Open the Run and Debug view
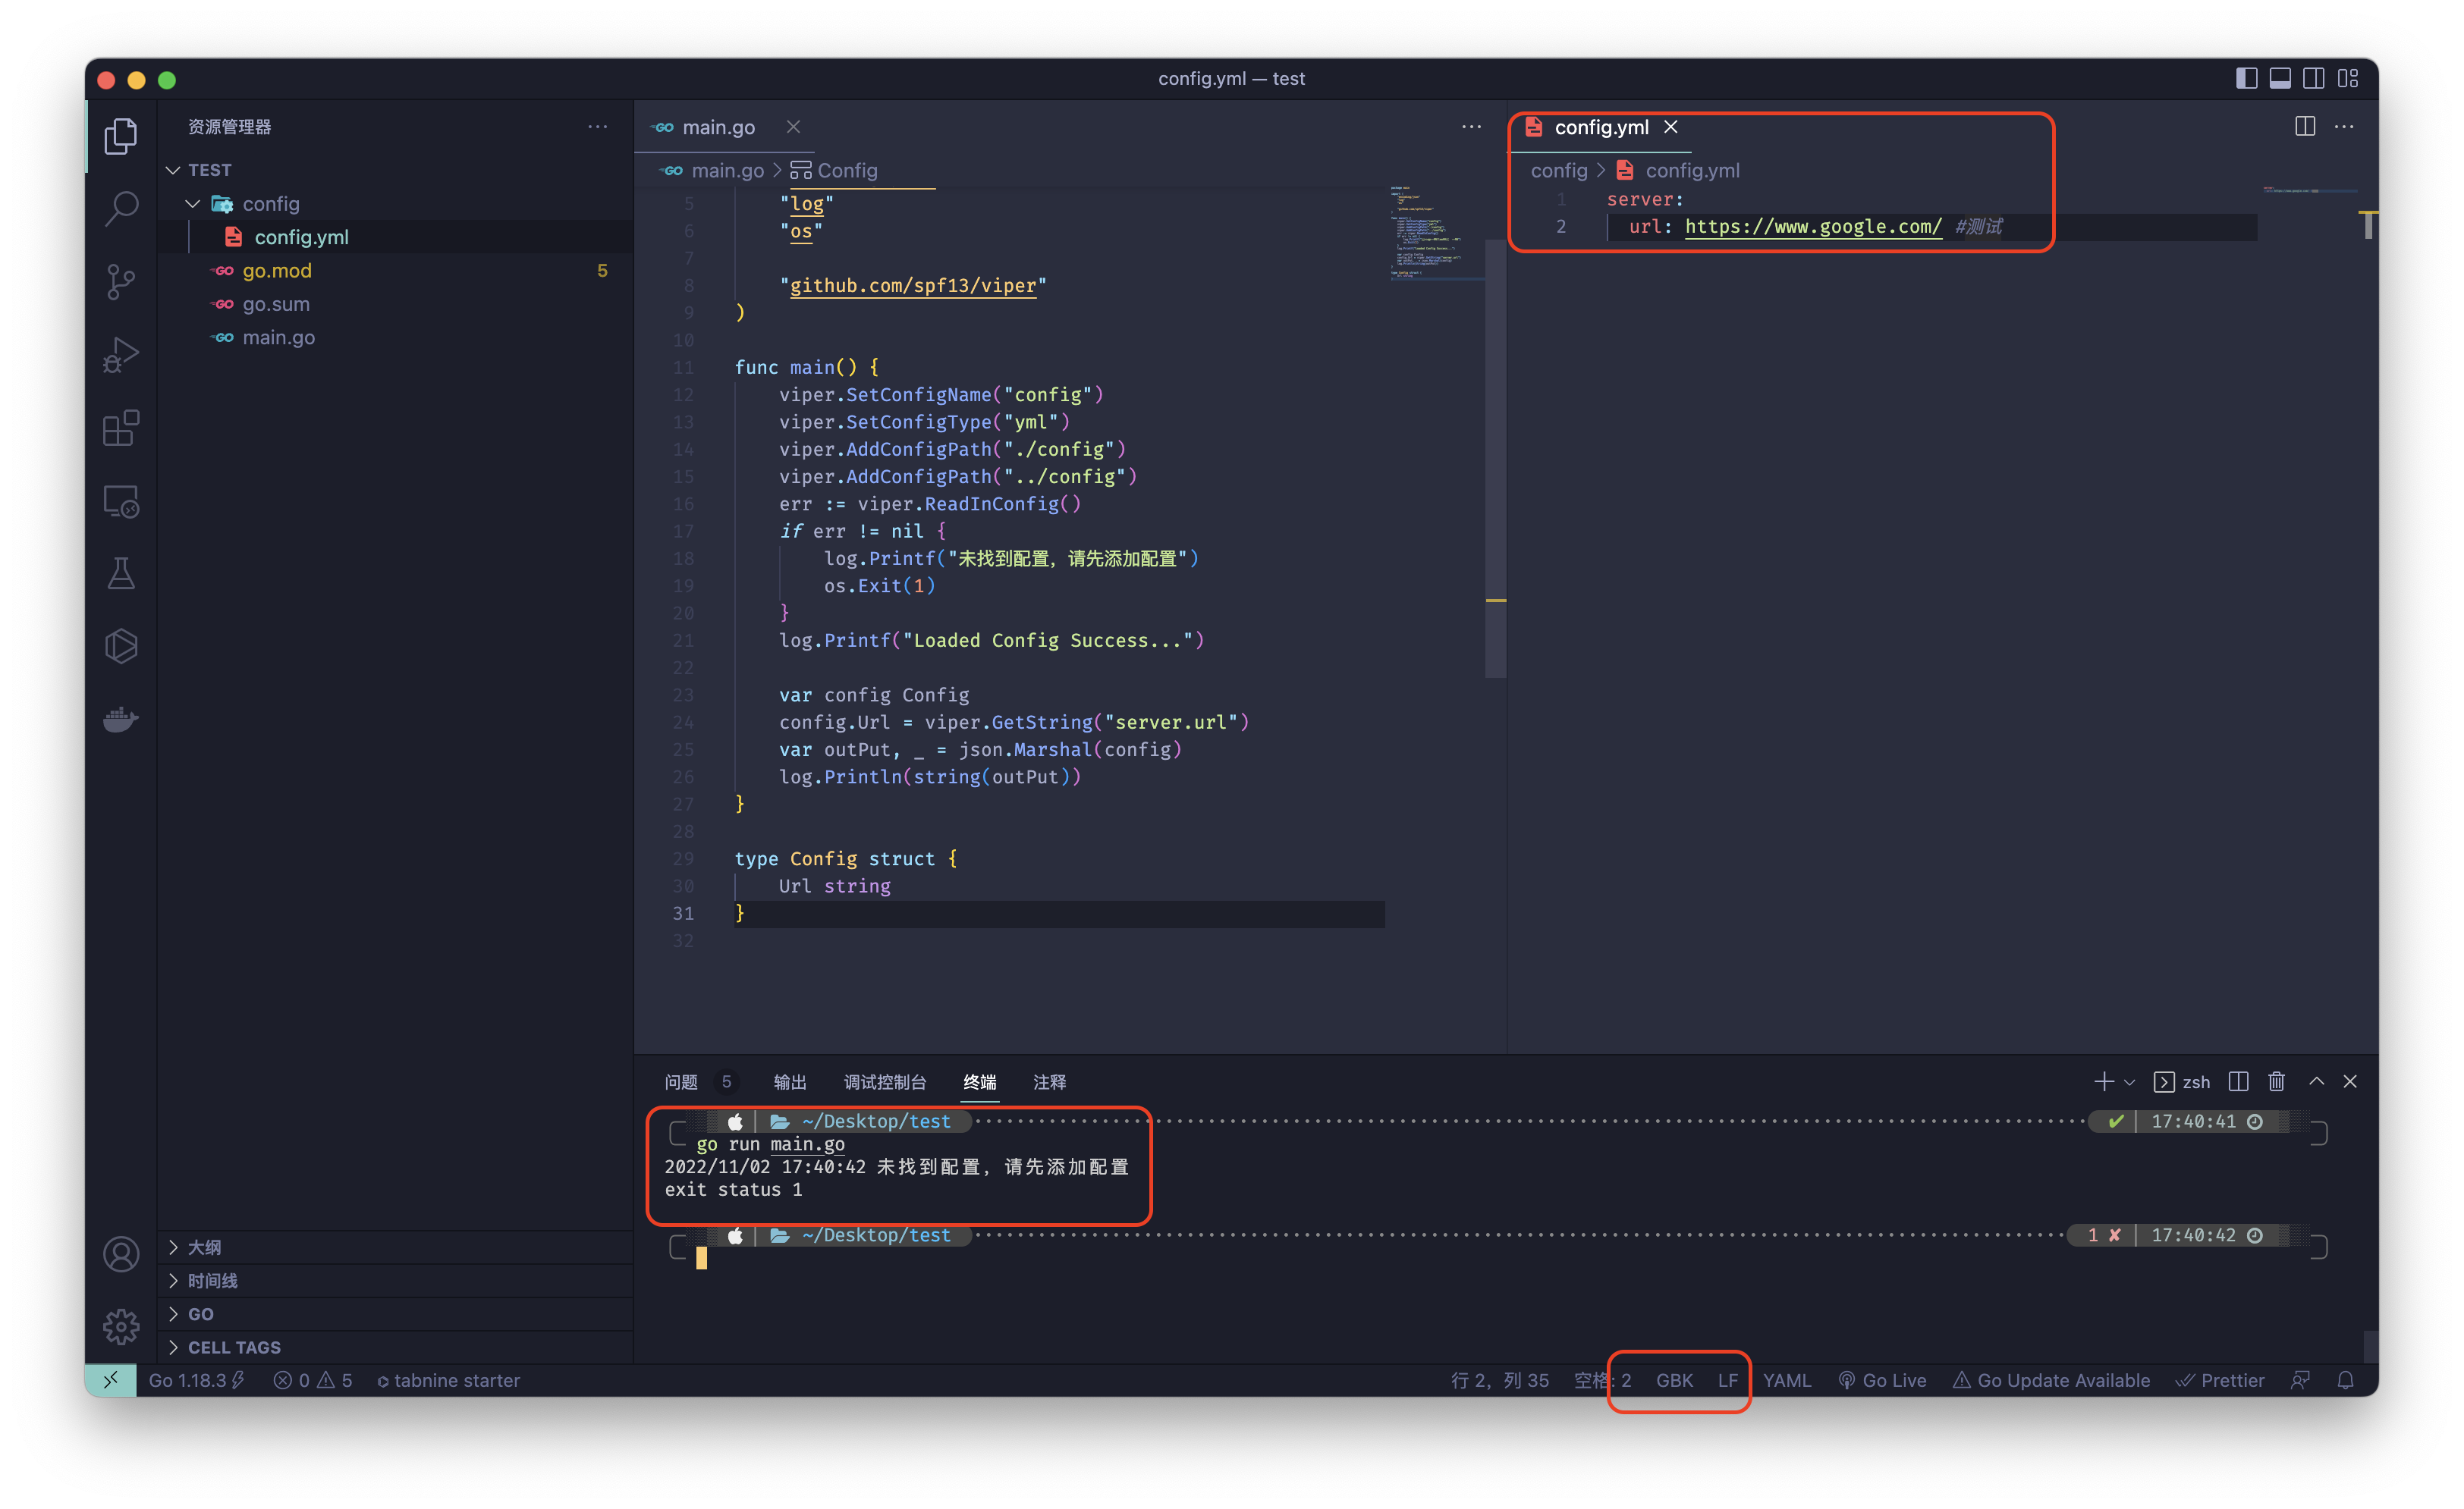 point(121,355)
